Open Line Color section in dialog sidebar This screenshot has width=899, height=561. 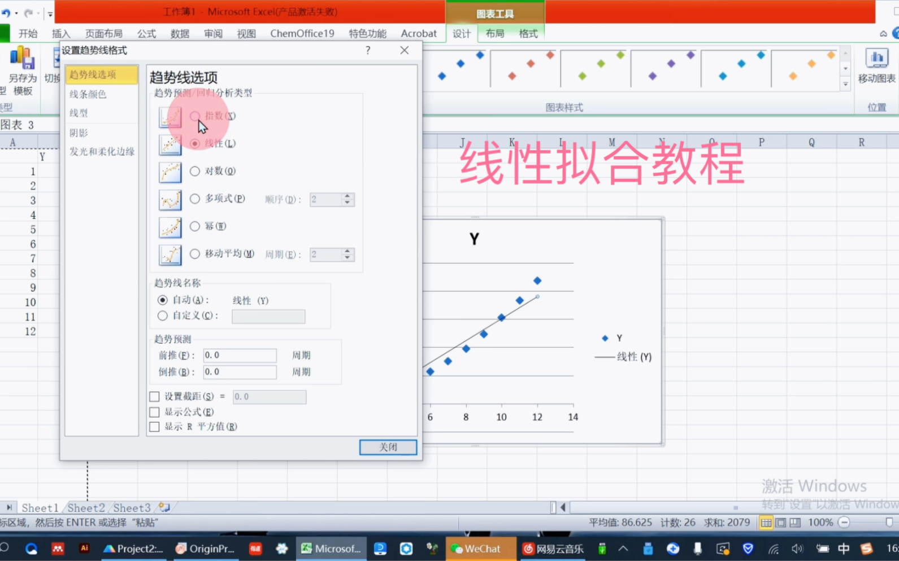(102, 94)
